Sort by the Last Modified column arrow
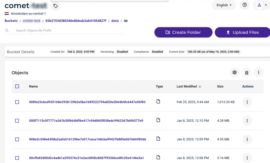This screenshot has height=163, width=270. (x=200, y=86)
